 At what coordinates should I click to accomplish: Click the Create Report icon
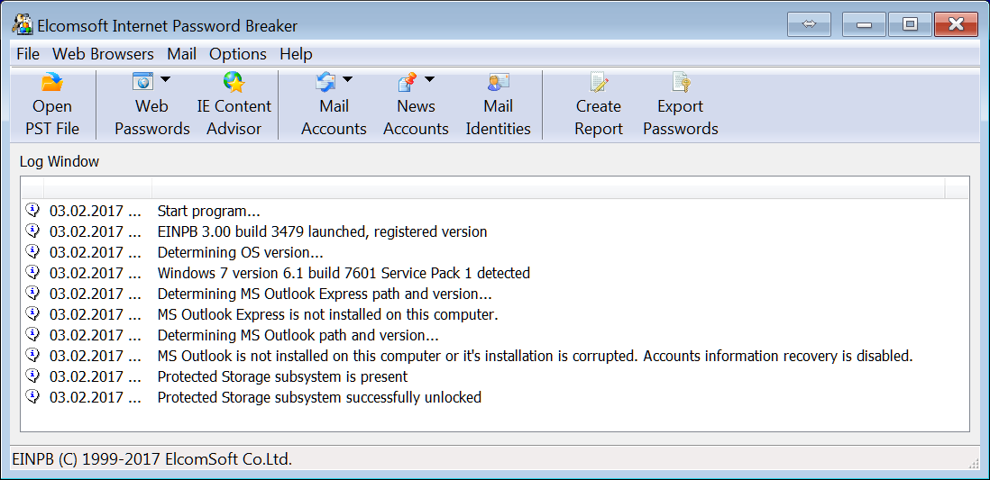coord(599,84)
